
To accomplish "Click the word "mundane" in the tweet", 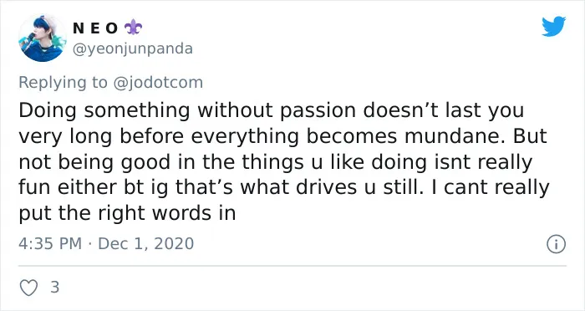I will pyautogui.click(x=455, y=136).
